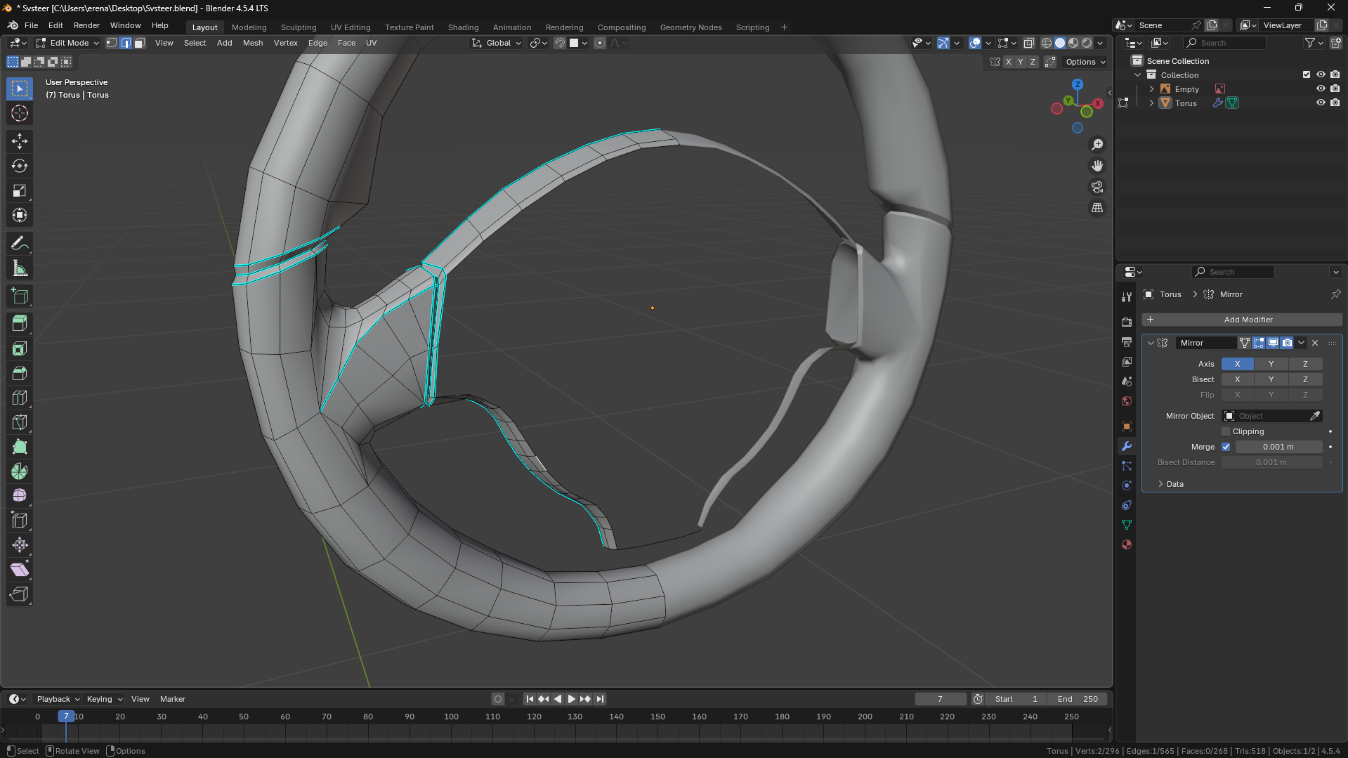Select the Poly Build tool
The width and height of the screenshot is (1348, 758).
click(x=20, y=447)
